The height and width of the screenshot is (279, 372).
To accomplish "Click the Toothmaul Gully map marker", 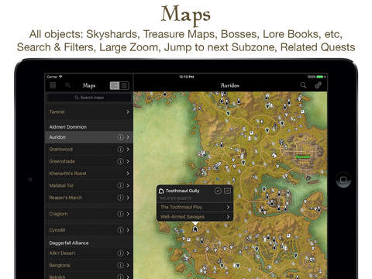I will (x=195, y=229).
